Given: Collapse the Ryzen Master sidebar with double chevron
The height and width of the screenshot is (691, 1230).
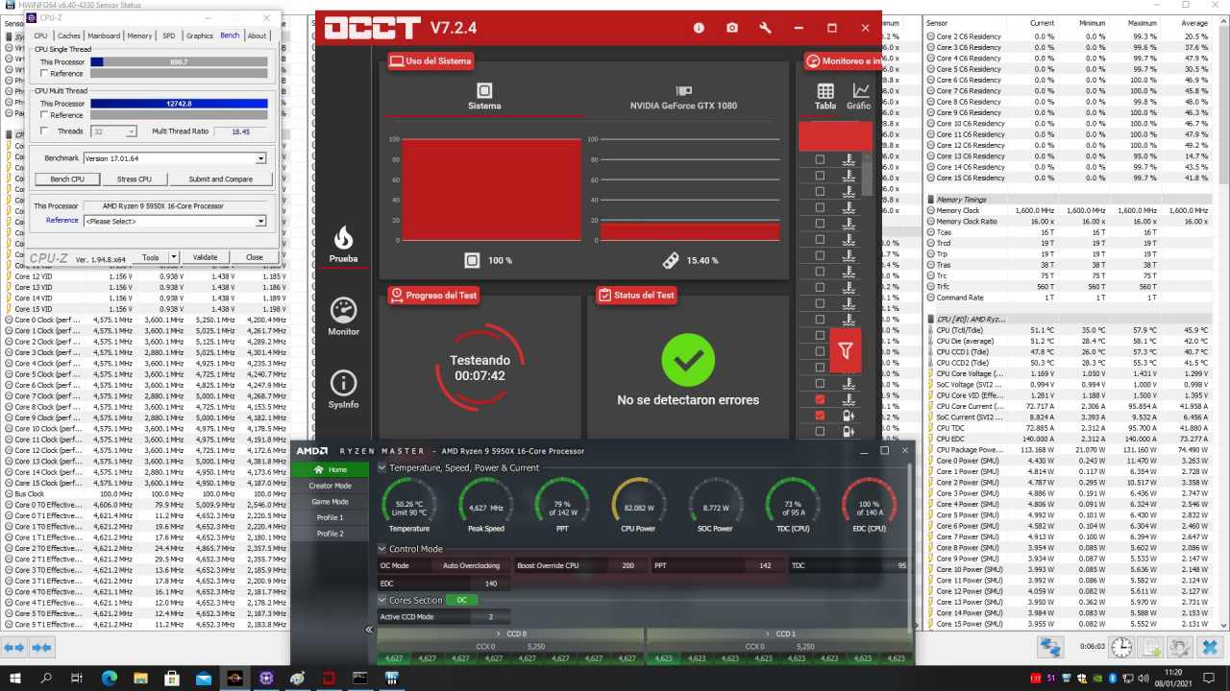Looking at the screenshot, I should coord(369,630).
